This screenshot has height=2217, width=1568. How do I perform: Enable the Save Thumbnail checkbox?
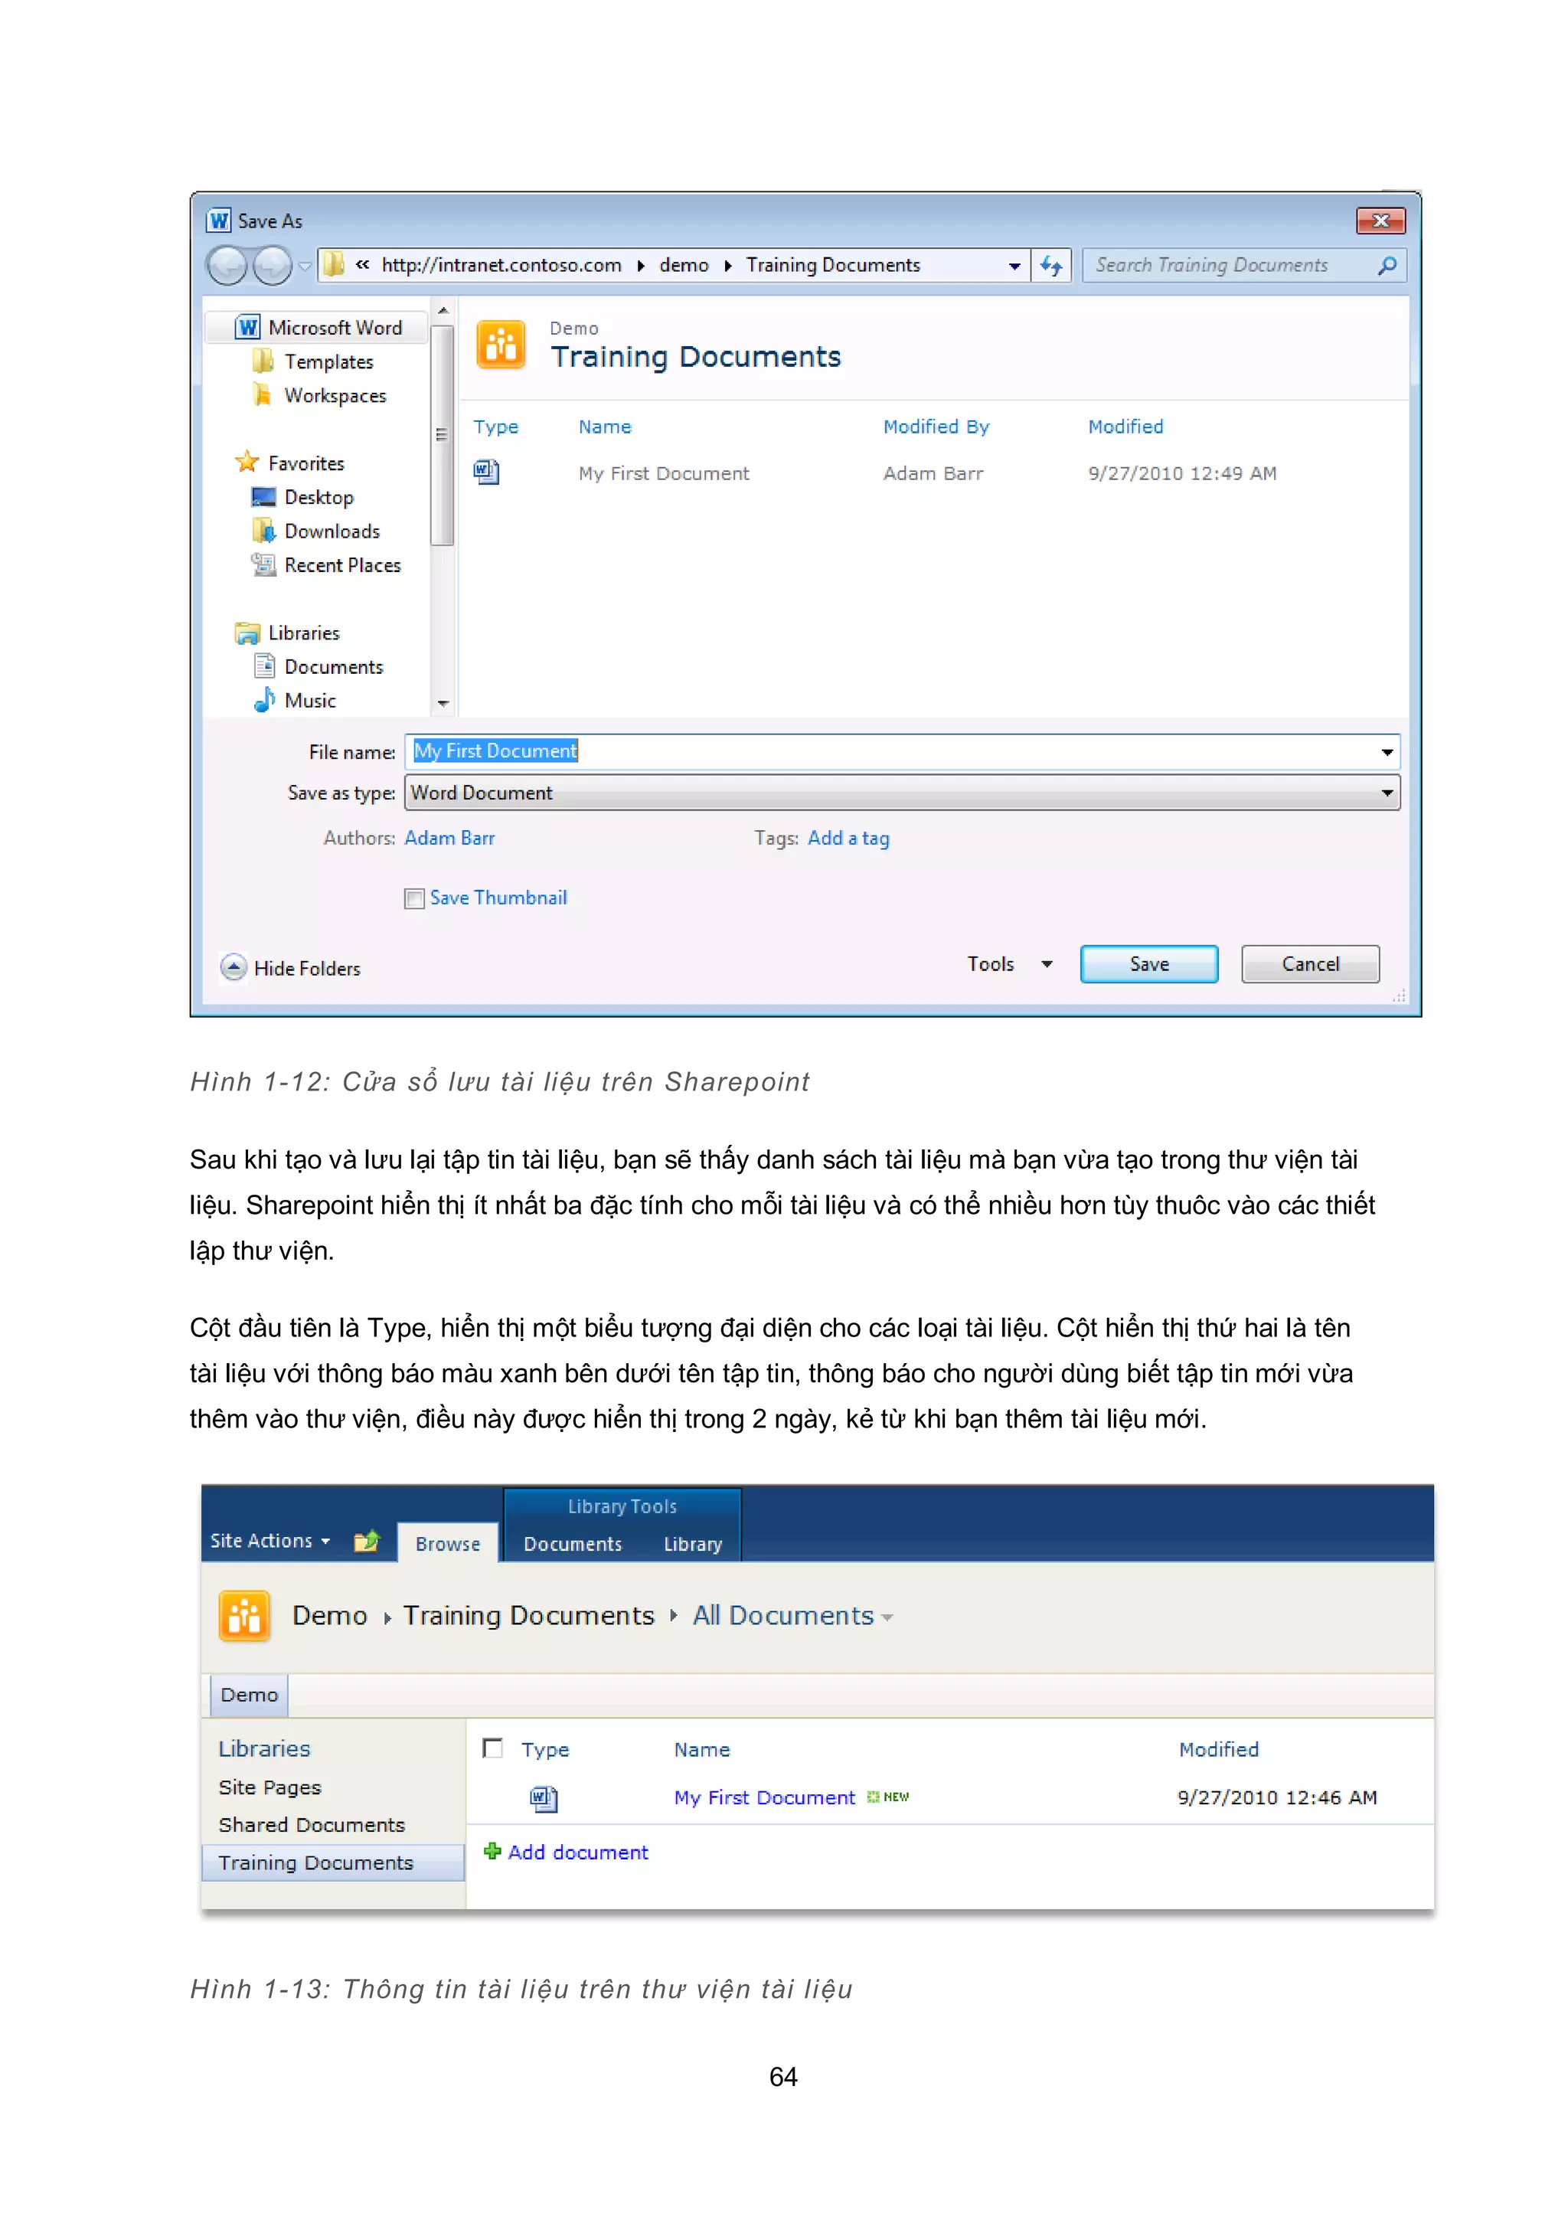click(x=414, y=899)
